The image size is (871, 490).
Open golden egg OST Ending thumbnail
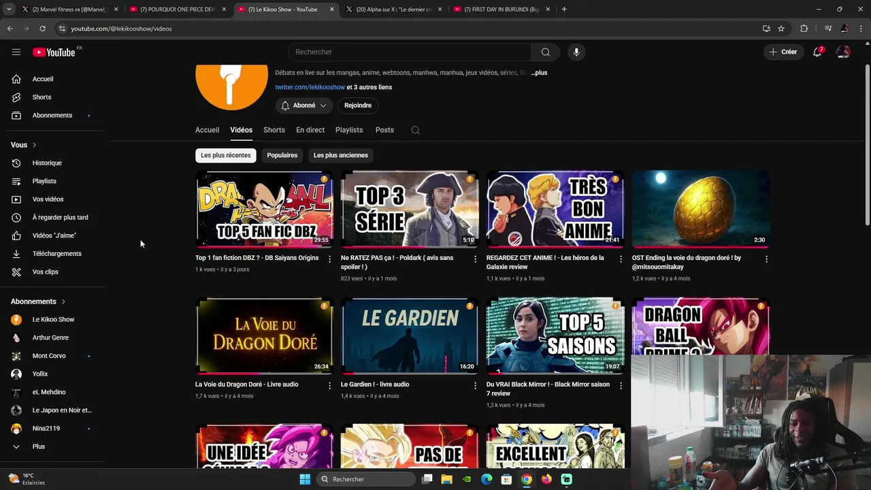click(701, 209)
